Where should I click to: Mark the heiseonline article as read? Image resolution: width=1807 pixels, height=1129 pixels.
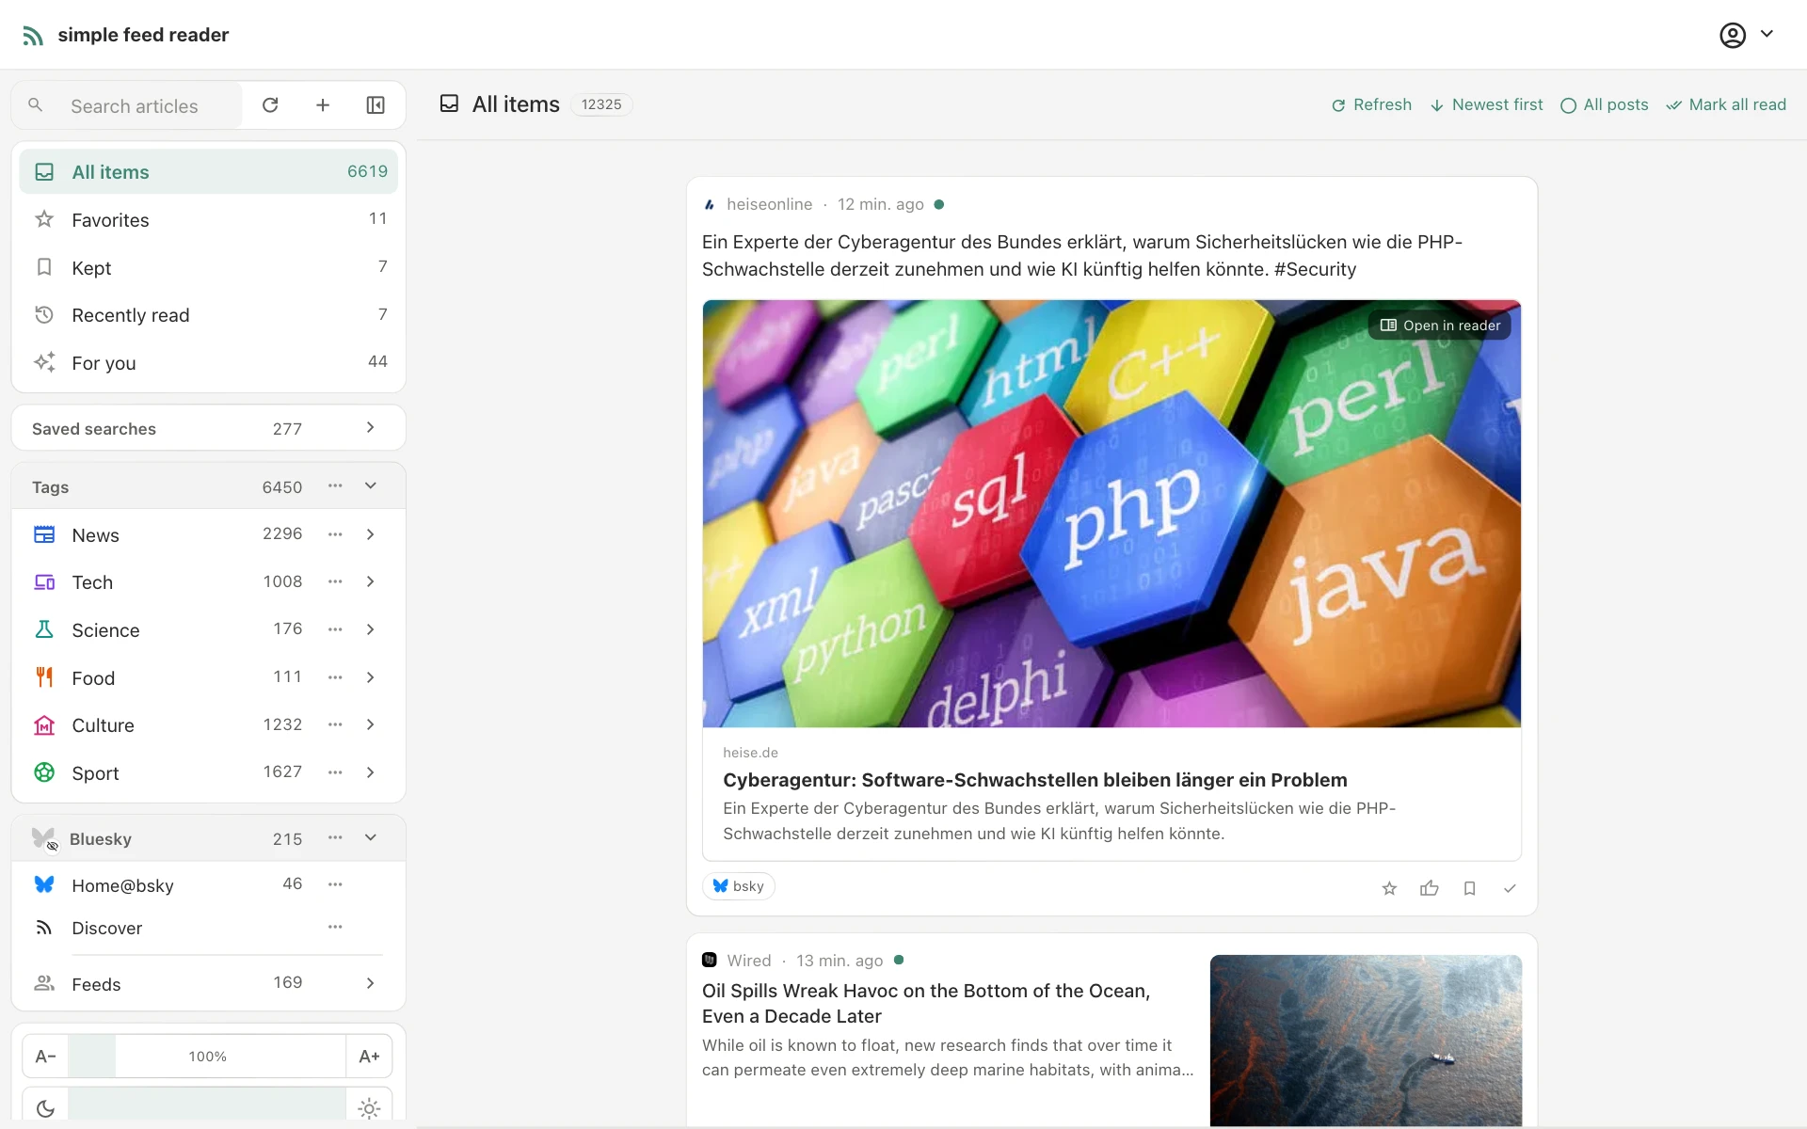(1510, 888)
